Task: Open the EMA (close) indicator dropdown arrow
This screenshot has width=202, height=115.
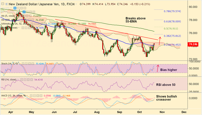Action: 19,28
